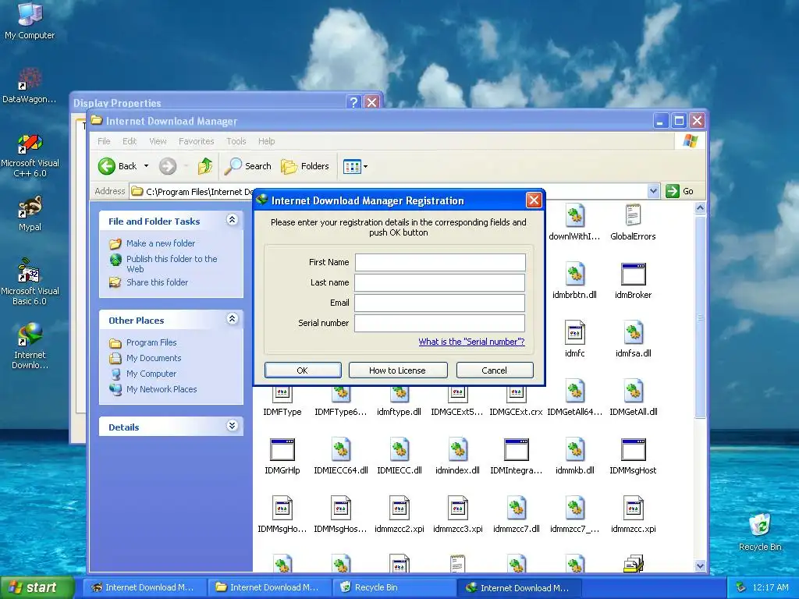Image resolution: width=799 pixels, height=599 pixels.
Task: Select the idmmkb.dll file
Action: pos(574,456)
